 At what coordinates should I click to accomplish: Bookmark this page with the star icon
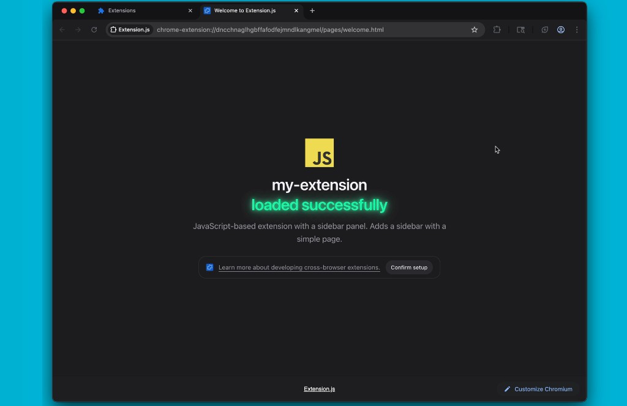tap(474, 29)
